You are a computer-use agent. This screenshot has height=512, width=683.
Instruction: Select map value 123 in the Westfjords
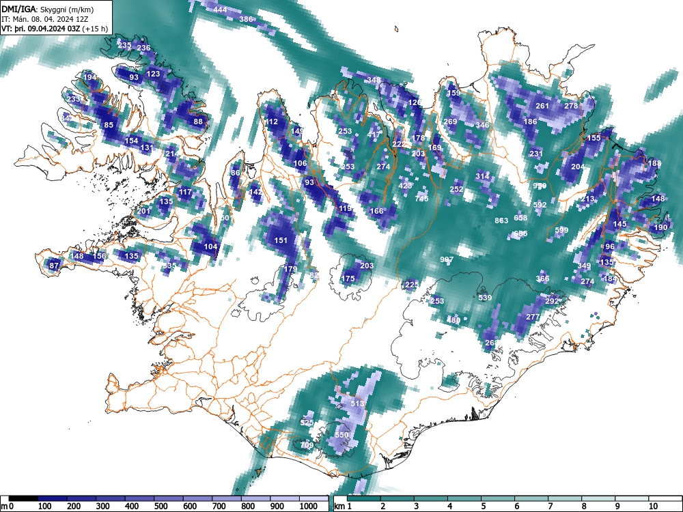point(153,74)
